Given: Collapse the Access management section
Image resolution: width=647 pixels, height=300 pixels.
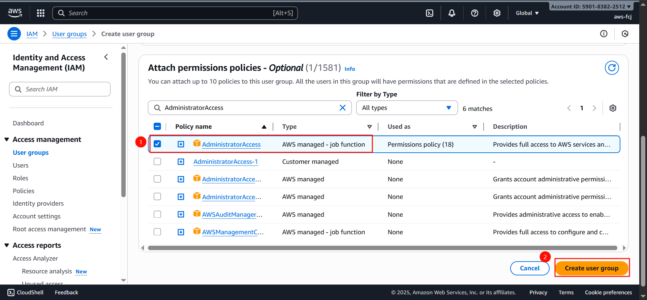Looking at the screenshot, I should click(x=7, y=140).
